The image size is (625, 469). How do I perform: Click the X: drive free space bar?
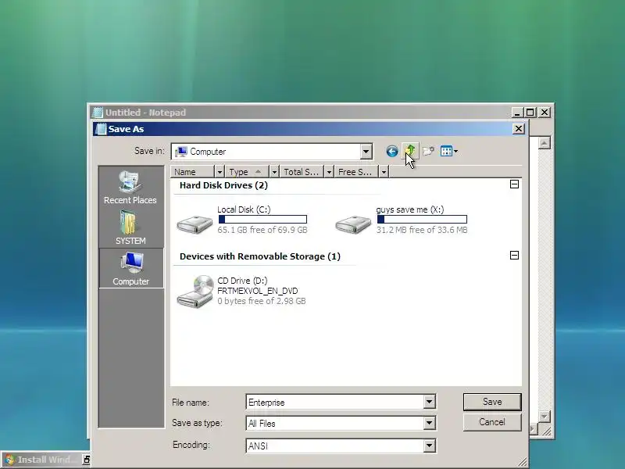click(x=422, y=220)
